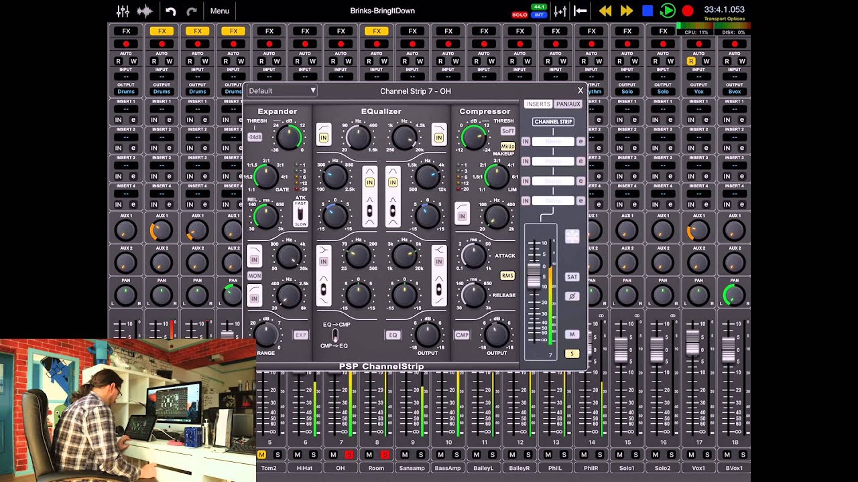The height and width of the screenshot is (482, 858).
Task: Toggle the MkUp auto makeup button
Action: click(507, 146)
